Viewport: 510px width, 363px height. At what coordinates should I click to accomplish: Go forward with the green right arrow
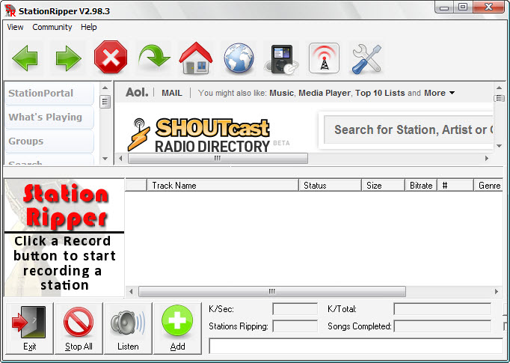click(x=68, y=58)
